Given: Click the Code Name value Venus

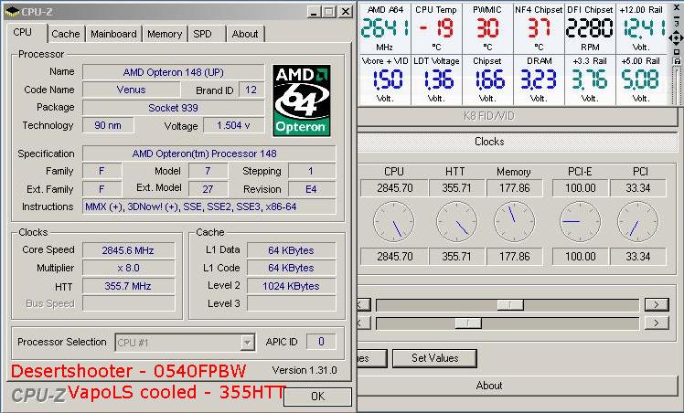Looking at the screenshot, I should (131, 90).
